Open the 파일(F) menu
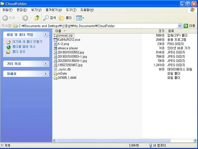 click(x=8, y=10)
